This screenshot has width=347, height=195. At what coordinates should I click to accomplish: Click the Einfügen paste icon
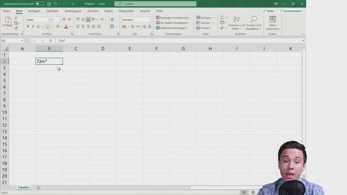(8, 20)
